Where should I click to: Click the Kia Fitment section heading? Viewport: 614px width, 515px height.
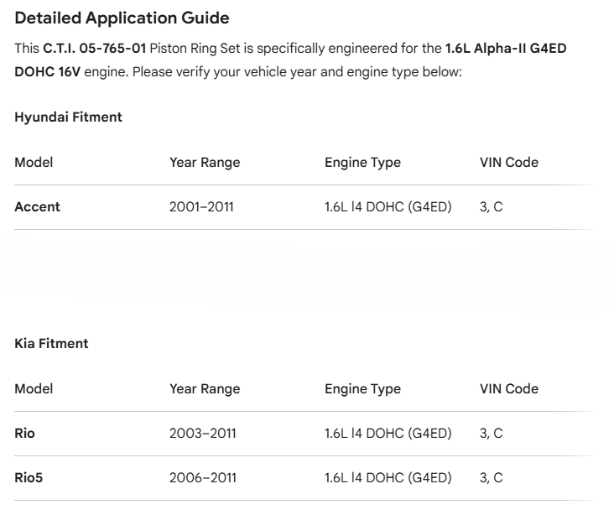(51, 343)
